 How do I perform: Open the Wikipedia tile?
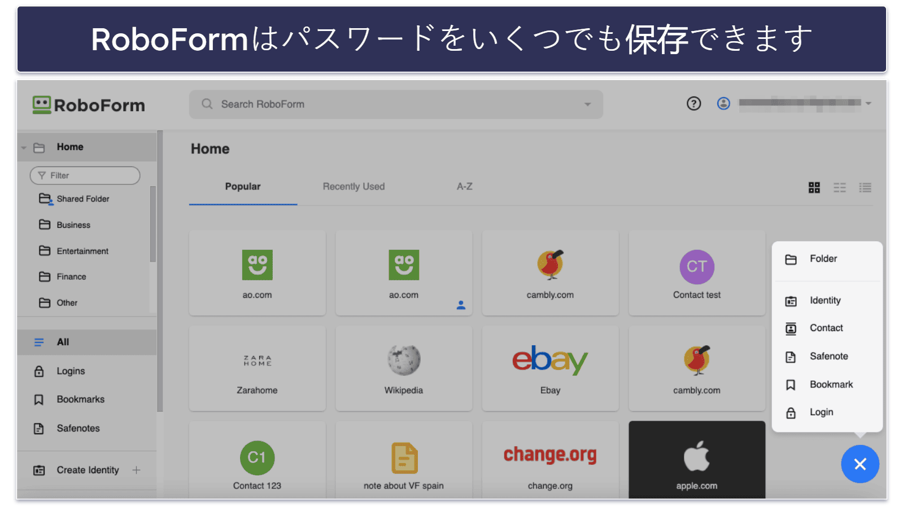[x=404, y=368]
